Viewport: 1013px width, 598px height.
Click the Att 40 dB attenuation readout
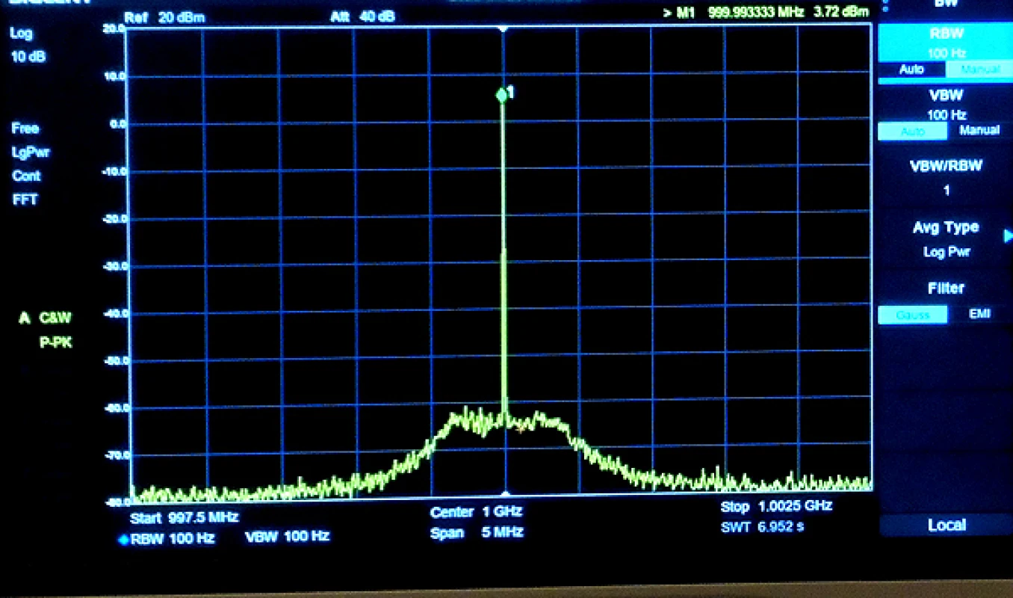362,16
